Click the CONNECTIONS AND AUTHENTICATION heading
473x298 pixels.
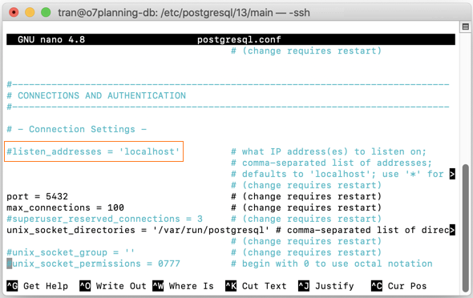[102, 95]
